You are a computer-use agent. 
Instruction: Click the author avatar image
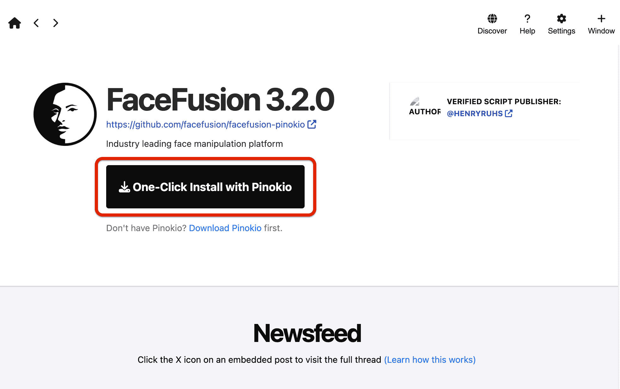pos(415,101)
